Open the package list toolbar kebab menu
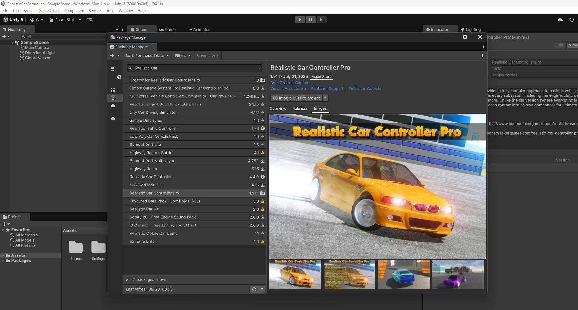 [x=482, y=55]
